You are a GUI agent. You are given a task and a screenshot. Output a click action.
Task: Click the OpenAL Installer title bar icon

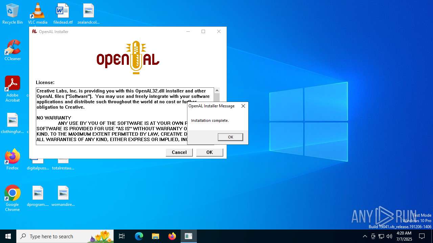[x=34, y=31]
